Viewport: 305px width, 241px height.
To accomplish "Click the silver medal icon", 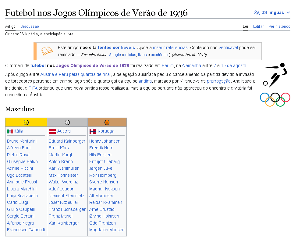I will pyautogui.click(x=67, y=122).
